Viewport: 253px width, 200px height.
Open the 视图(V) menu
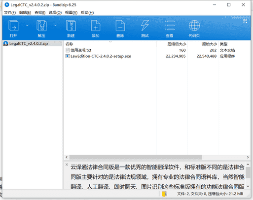[x=71, y=13]
